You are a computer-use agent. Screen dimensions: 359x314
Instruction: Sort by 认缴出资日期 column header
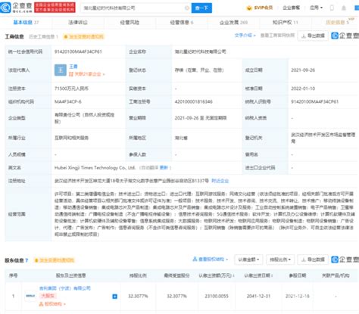258,275
